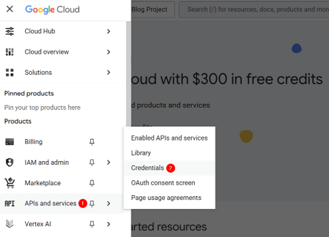Viewport: 329px width, 237px height.
Task: Click the Cloud Hub sliders icon
Action: 10,31
